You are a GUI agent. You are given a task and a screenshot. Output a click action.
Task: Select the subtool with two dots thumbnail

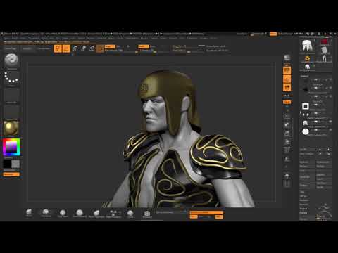306,115
